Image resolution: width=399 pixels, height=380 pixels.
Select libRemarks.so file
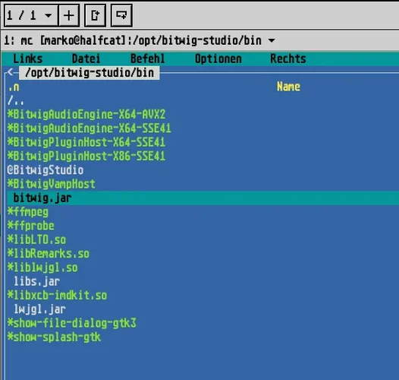pyautogui.click(x=49, y=254)
